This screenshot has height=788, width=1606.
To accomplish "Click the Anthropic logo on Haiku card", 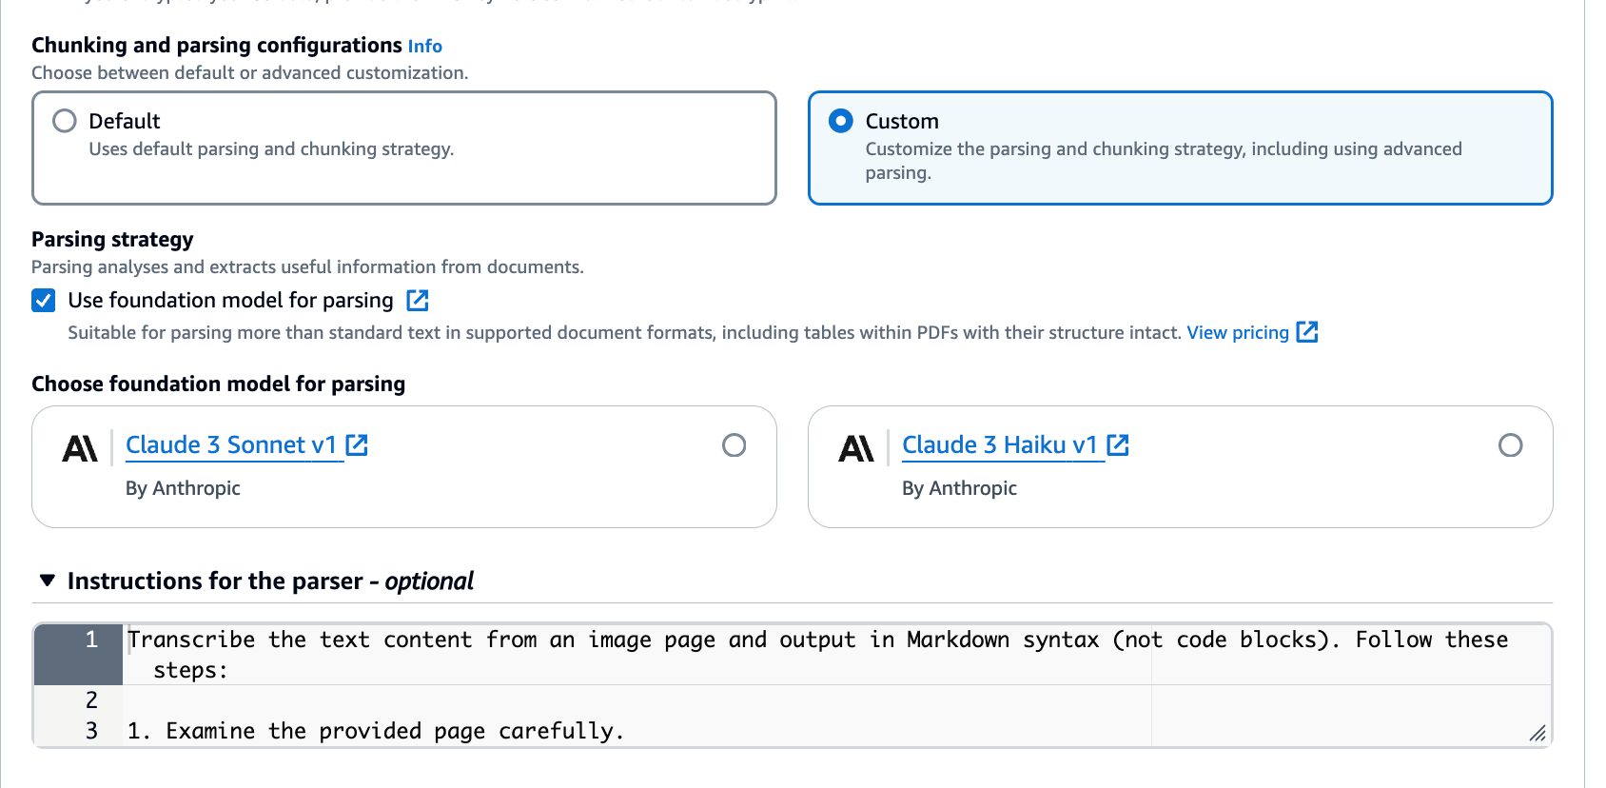I will pos(856,448).
